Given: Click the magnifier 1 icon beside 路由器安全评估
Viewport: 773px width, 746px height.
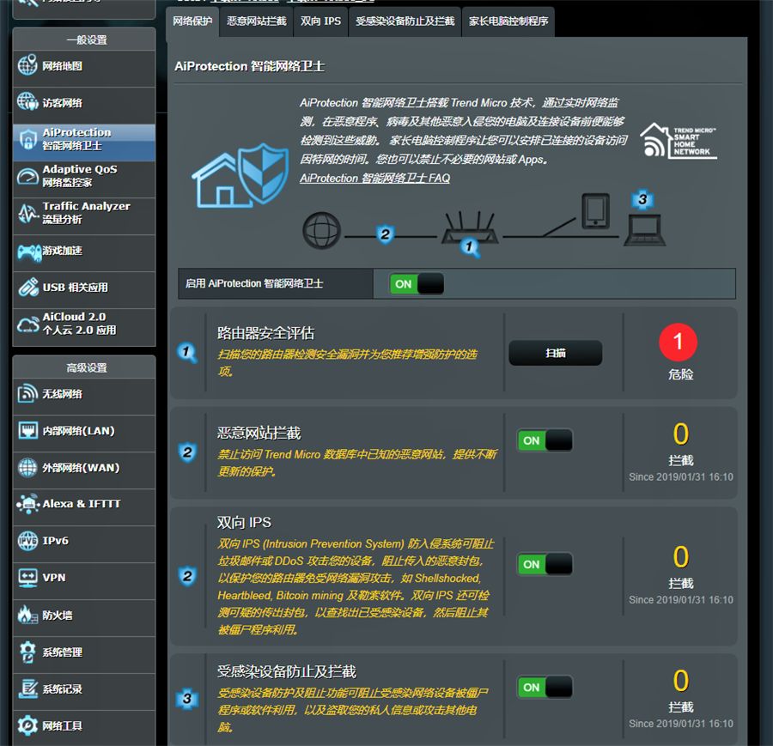Looking at the screenshot, I should [187, 353].
